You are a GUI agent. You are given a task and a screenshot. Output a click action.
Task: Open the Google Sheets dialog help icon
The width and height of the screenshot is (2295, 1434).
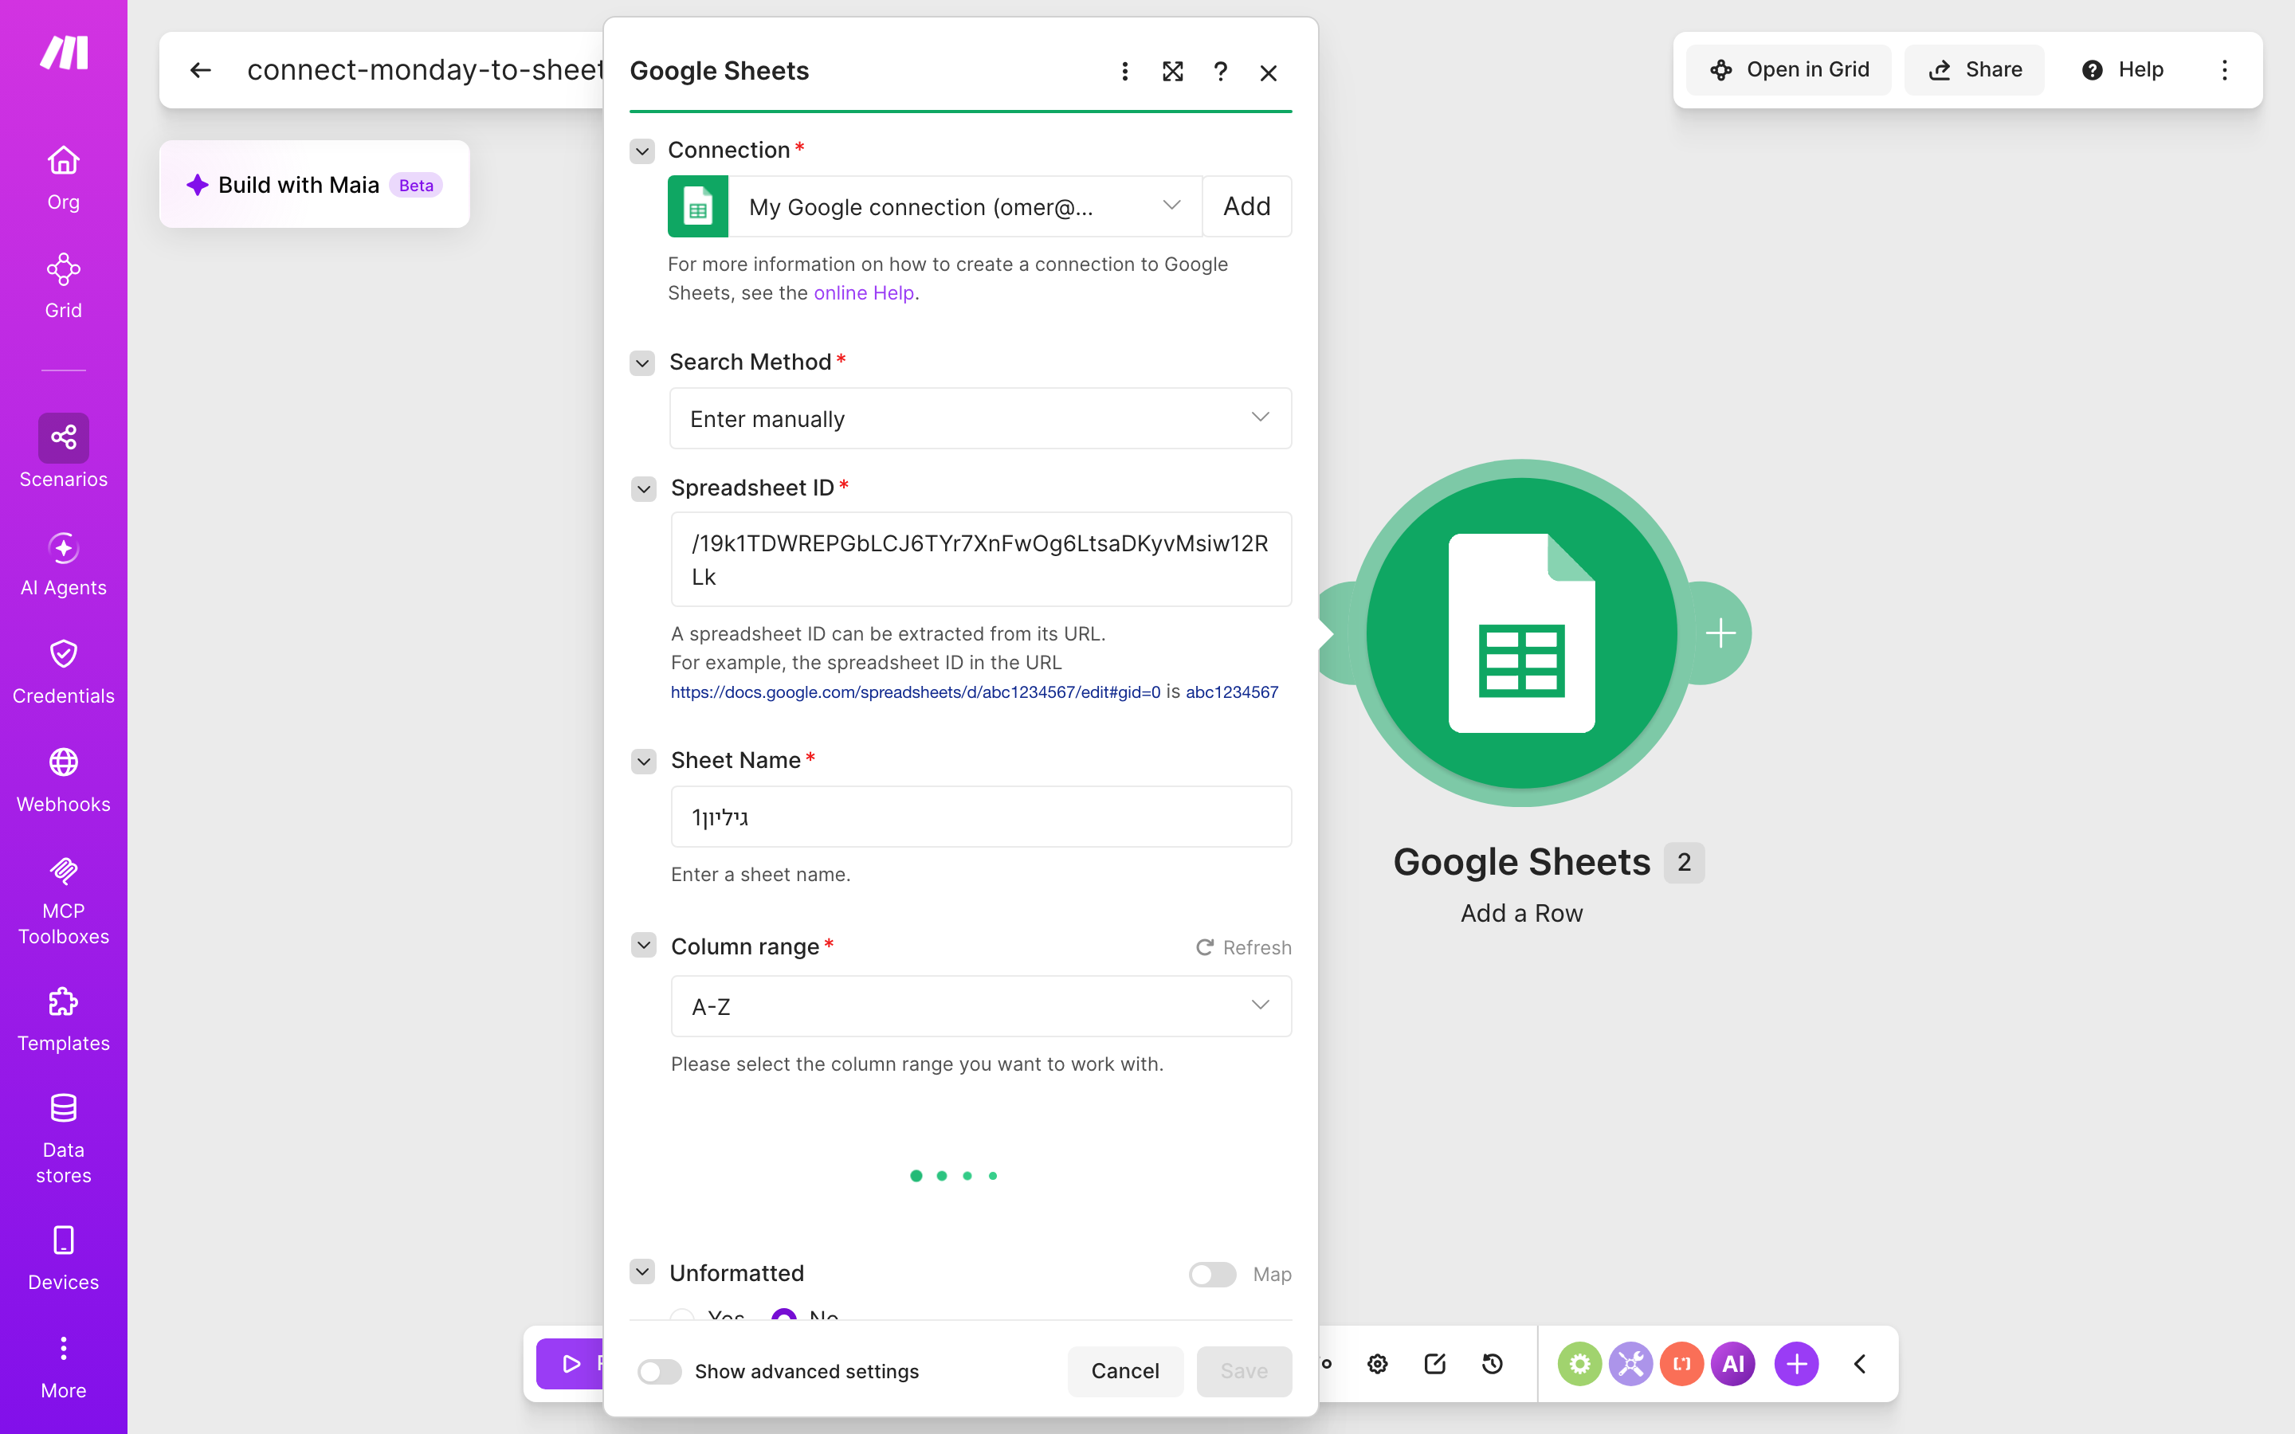click(1221, 72)
